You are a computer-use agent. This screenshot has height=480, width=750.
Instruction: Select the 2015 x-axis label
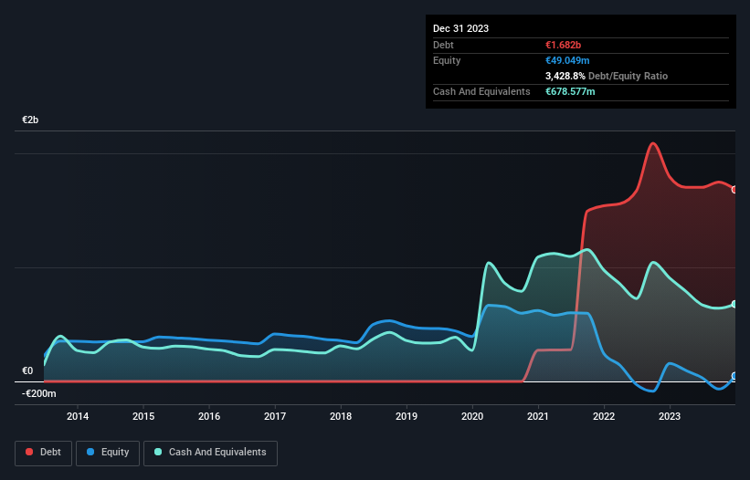click(143, 416)
